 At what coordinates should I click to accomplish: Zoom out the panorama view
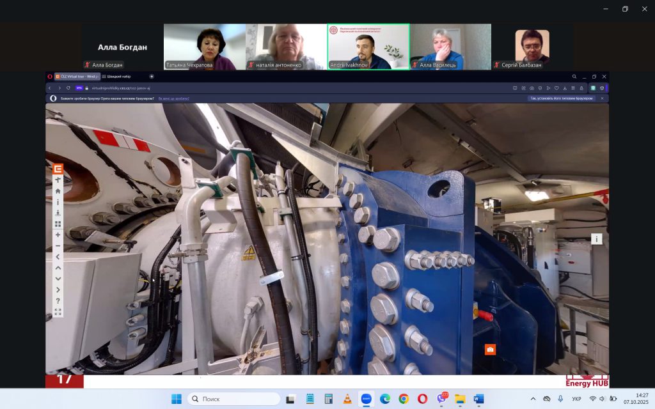pyautogui.click(x=58, y=246)
